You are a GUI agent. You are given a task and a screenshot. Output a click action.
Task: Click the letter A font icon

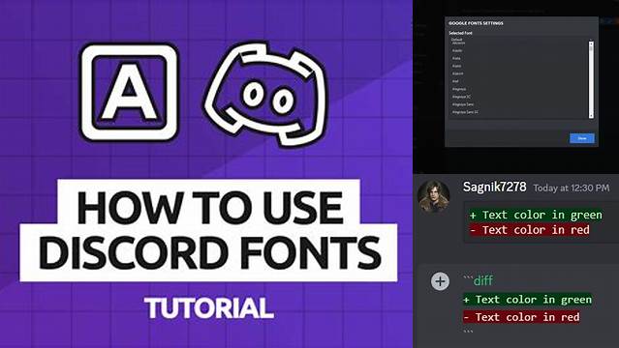pos(129,92)
